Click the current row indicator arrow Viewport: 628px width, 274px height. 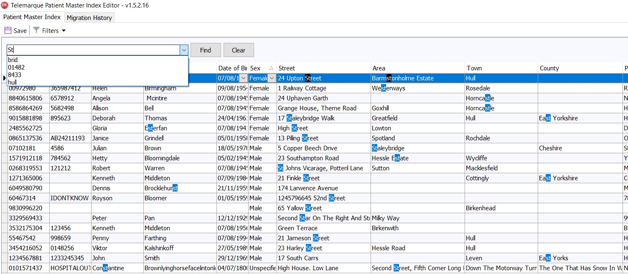coord(5,78)
